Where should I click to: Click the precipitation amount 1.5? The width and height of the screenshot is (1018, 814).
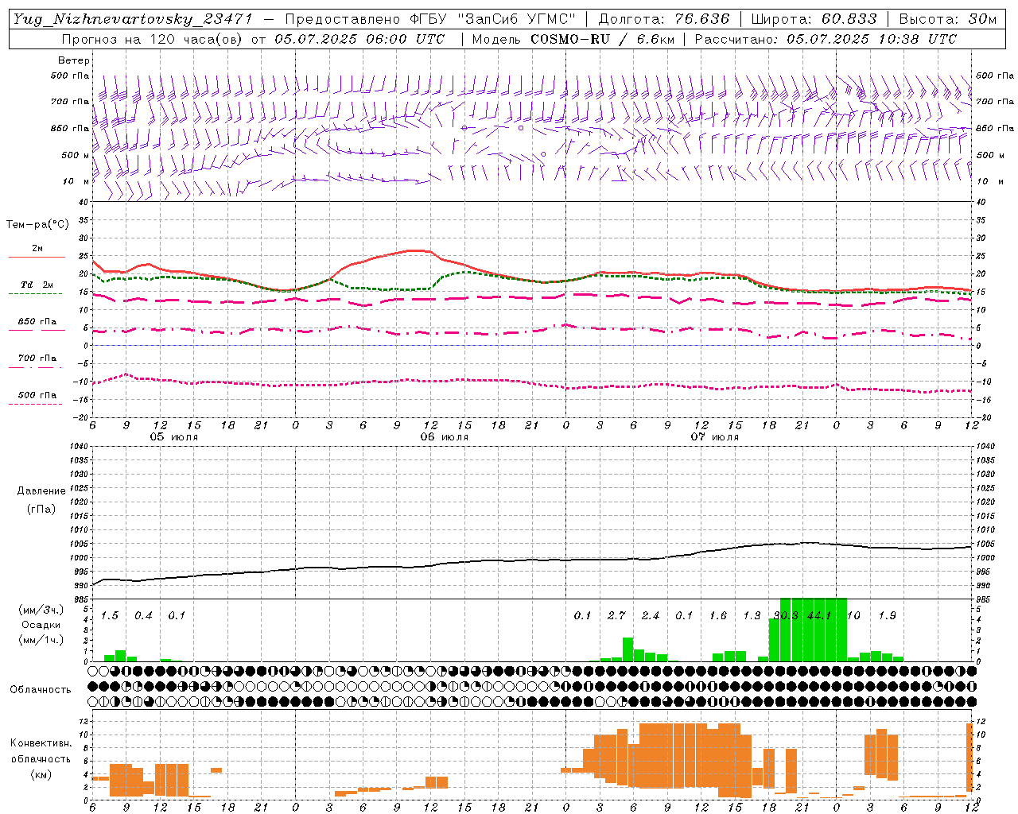(110, 616)
